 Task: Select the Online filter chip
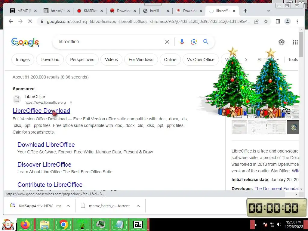170,60
